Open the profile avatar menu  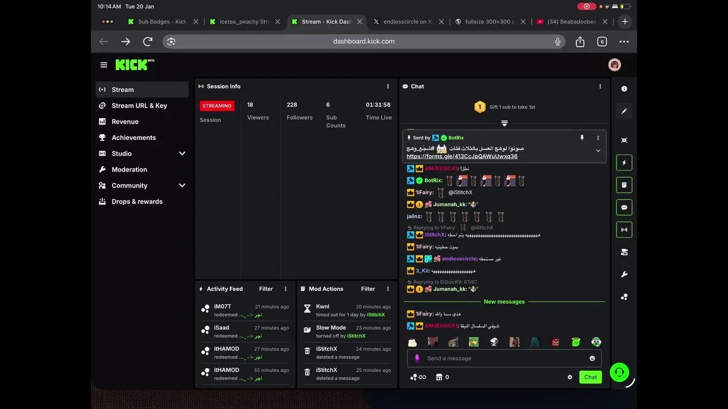tap(614, 65)
